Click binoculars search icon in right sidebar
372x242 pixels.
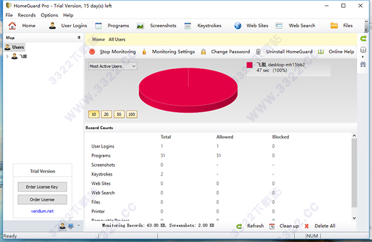pos(363,64)
